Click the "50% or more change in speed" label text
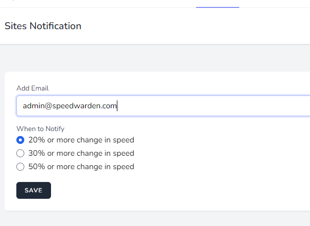 coord(81,167)
